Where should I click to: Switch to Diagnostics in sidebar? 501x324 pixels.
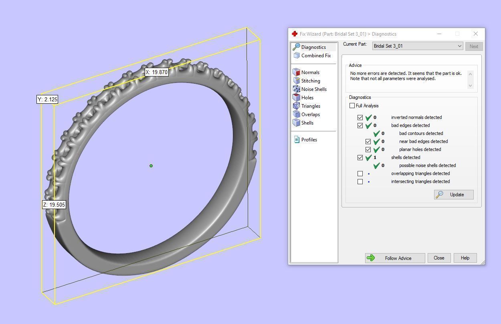click(x=313, y=47)
